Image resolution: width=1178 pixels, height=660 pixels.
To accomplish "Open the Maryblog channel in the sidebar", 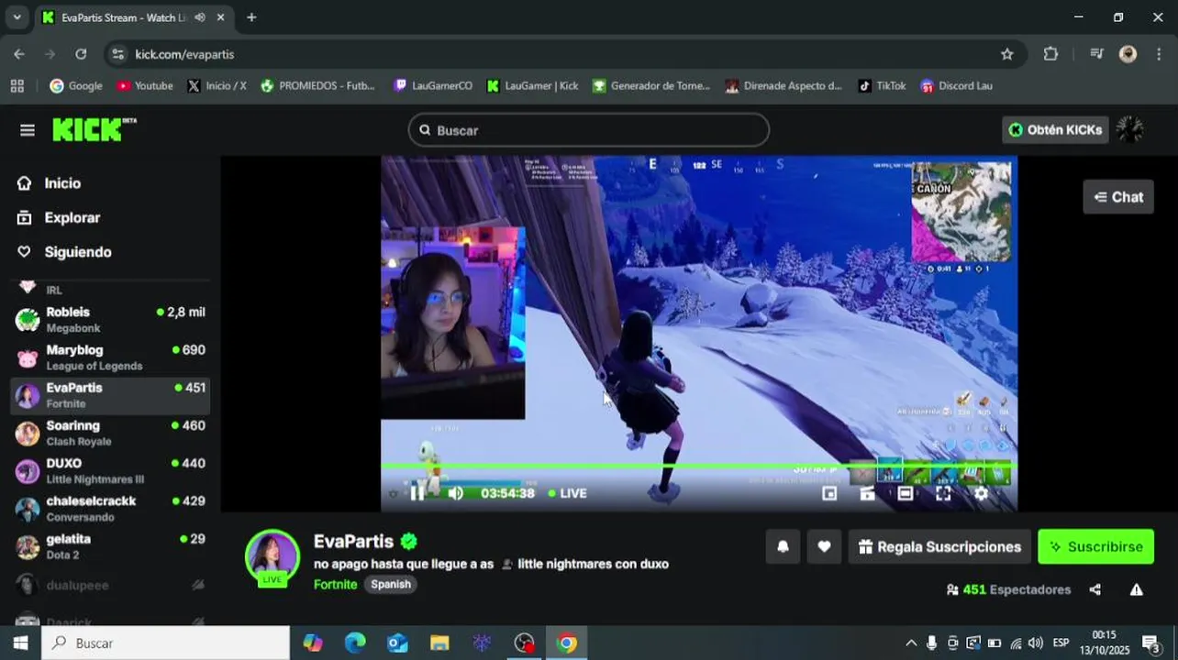I will click(x=110, y=357).
